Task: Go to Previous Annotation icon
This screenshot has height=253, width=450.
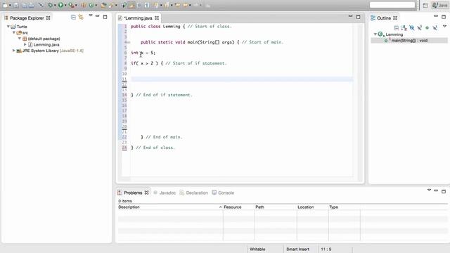Action: tap(167, 5)
